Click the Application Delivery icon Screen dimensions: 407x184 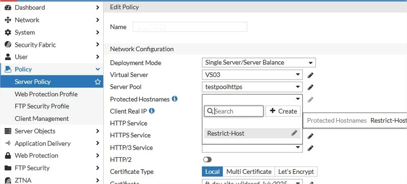click(x=8, y=143)
